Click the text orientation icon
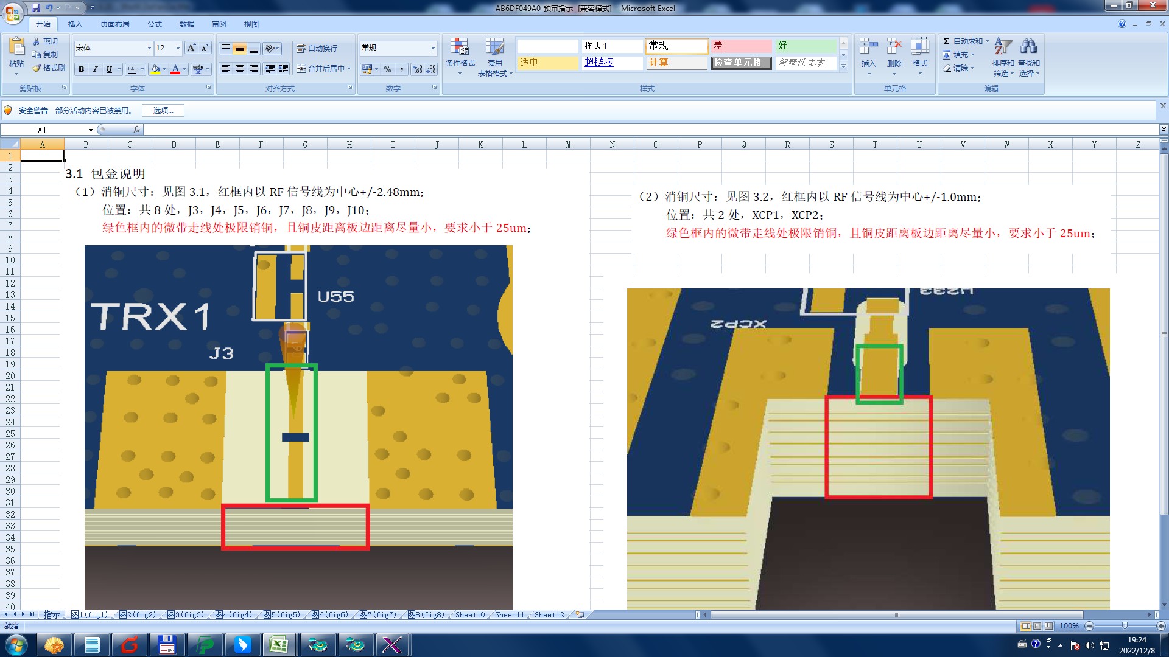The height and width of the screenshot is (657, 1169). pos(270,48)
